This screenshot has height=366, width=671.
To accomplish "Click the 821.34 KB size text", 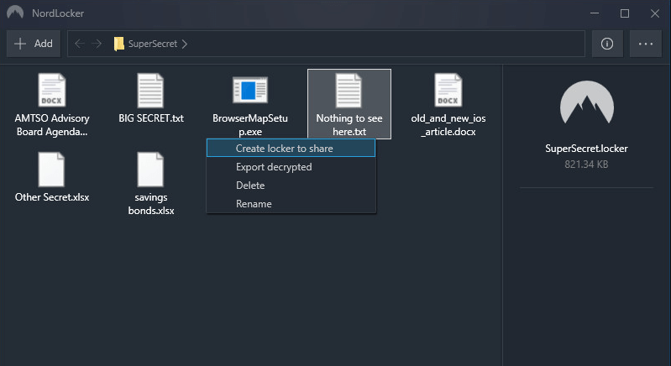I will click(x=586, y=165).
